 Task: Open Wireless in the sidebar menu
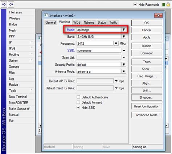click(x=15, y=18)
